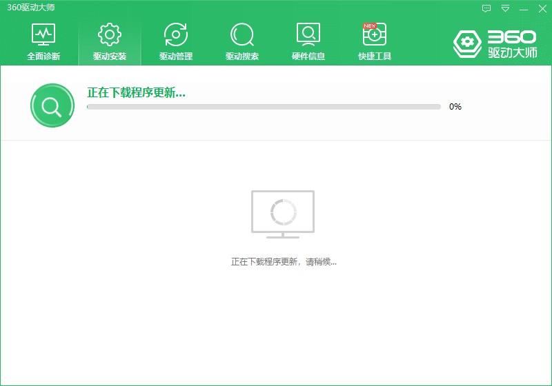Open the 快捷工具 toolbox icon
Screen dimensions: 552x386
pyautogui.click(x=375, y=34)
